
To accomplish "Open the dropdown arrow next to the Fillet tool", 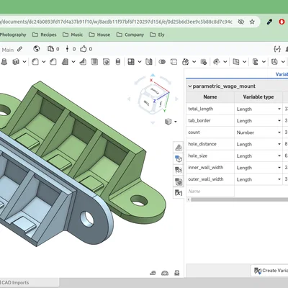I will coord(44,62).
